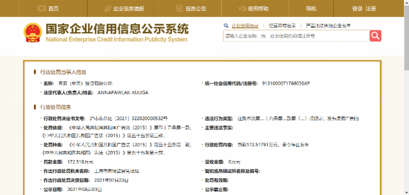Select the 企业信用信息 search tab
Image resolution: width=409 pixels, height=195 pixels.
point(245,26)
